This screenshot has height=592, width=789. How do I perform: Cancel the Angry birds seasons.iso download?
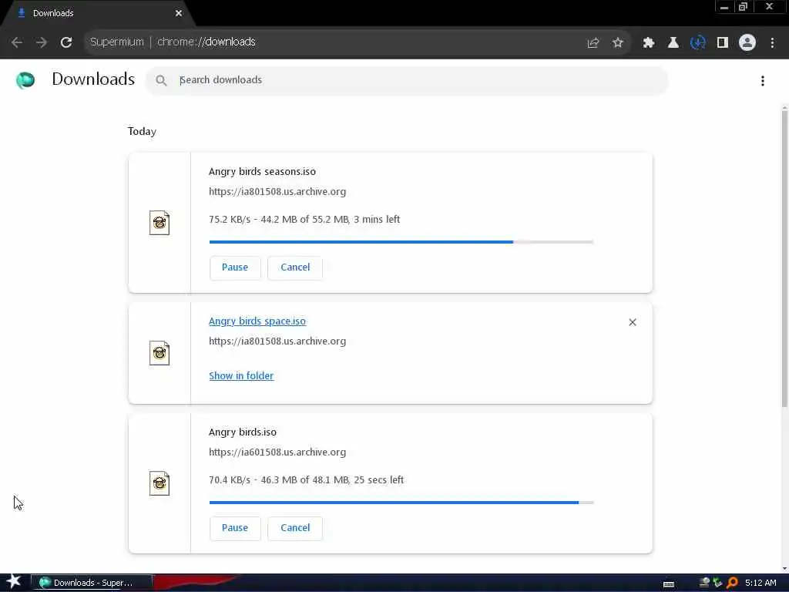coord(295,267)
